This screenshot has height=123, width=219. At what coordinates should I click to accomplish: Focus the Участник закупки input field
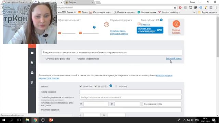point(130,110)
